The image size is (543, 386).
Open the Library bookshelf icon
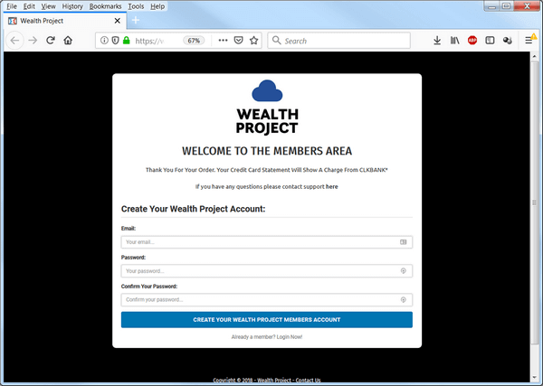(x=454, y=41)
